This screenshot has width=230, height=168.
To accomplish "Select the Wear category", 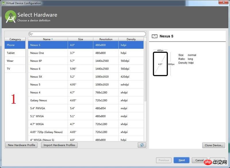I will click(15, 61).
